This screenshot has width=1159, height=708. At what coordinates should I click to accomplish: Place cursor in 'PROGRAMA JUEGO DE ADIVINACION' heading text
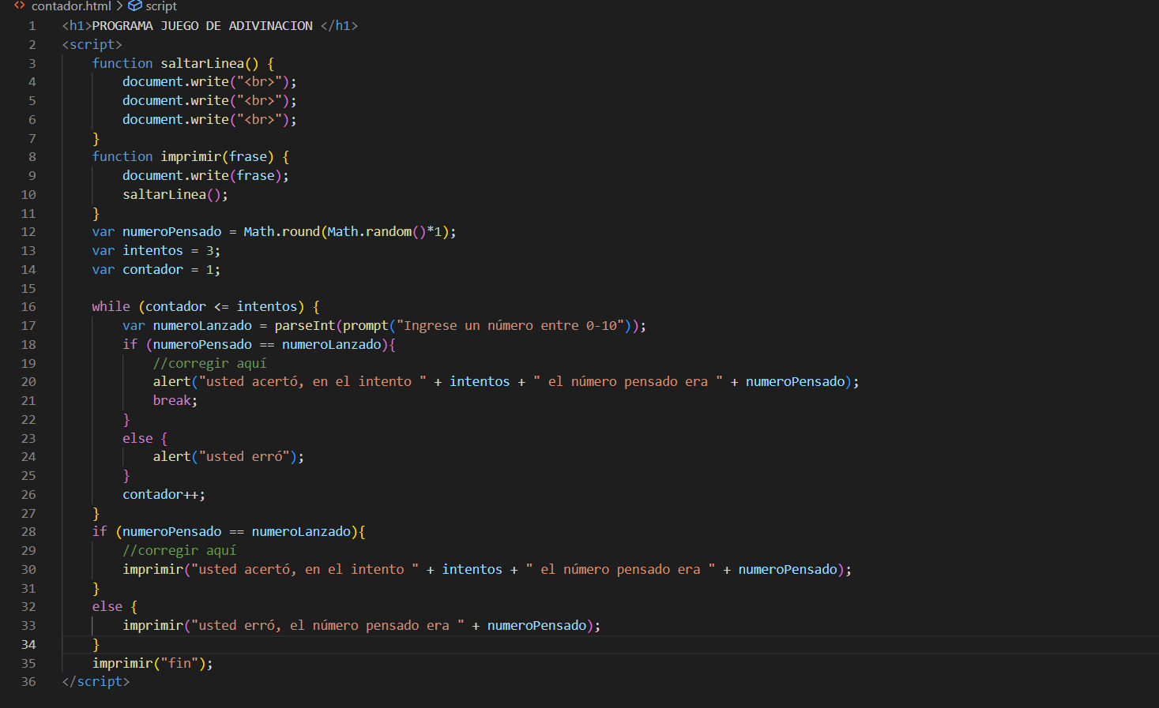point(202,26)
